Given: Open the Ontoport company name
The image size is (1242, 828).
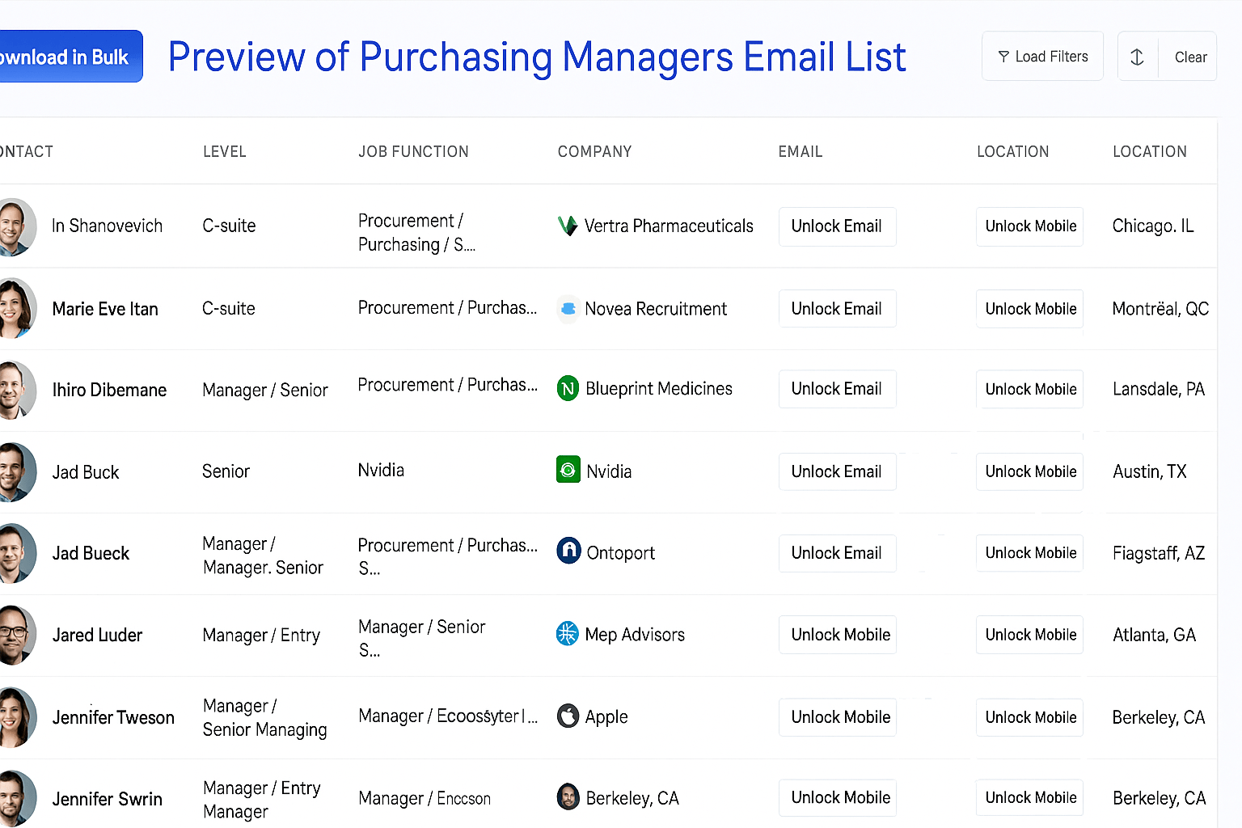Looking at the screenshot, I should pos(621,553).
